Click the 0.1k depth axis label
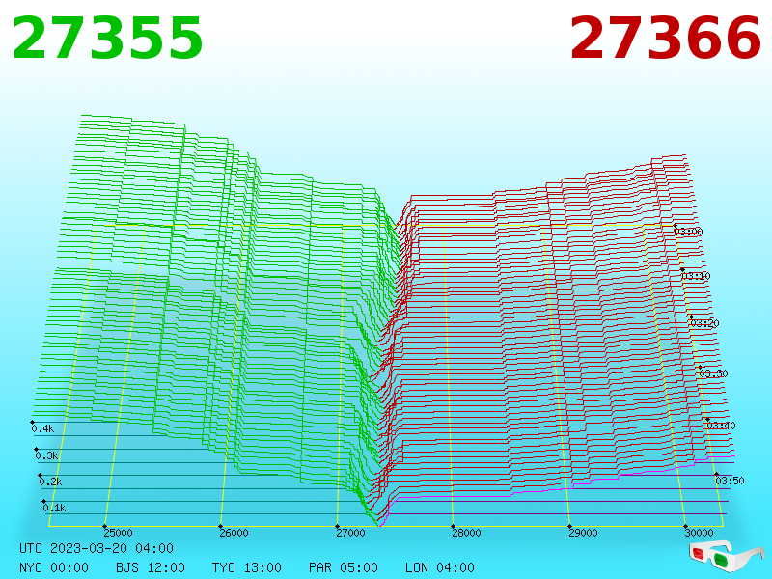 [55, 509]
